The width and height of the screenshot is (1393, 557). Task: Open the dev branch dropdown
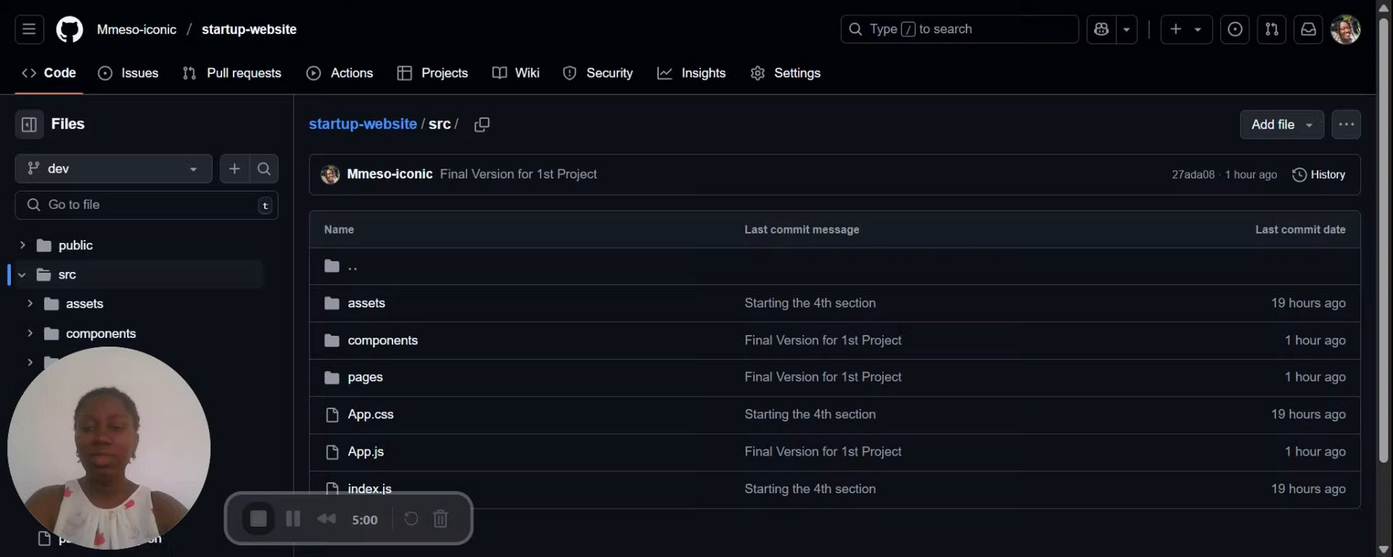pos(113,169)
